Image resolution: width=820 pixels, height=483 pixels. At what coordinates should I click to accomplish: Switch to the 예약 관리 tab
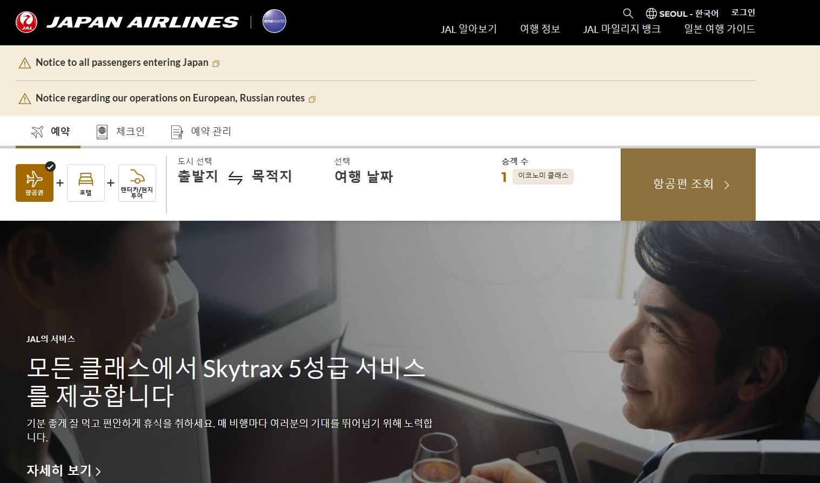pos(201,132)
